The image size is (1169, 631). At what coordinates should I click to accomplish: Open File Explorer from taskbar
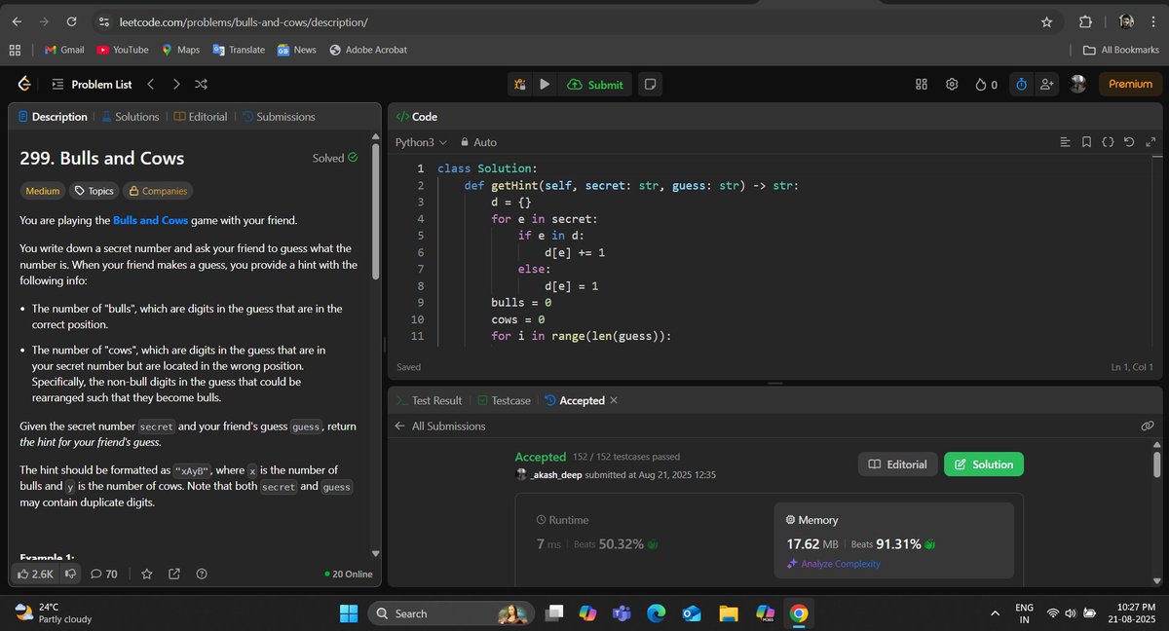pyautogui.click(x=728, y=613)
